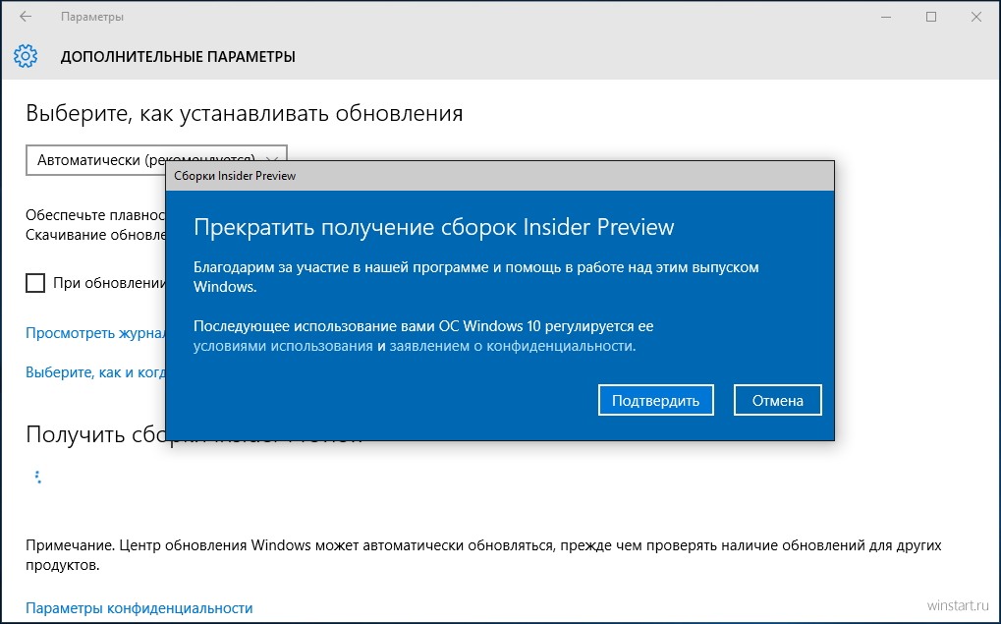Screen dimensions: 1001x624
Task: Toggle the 'При обновлении' checkbox
Action: 35,283
